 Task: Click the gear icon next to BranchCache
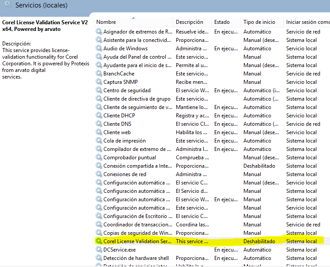click(99, 74)
